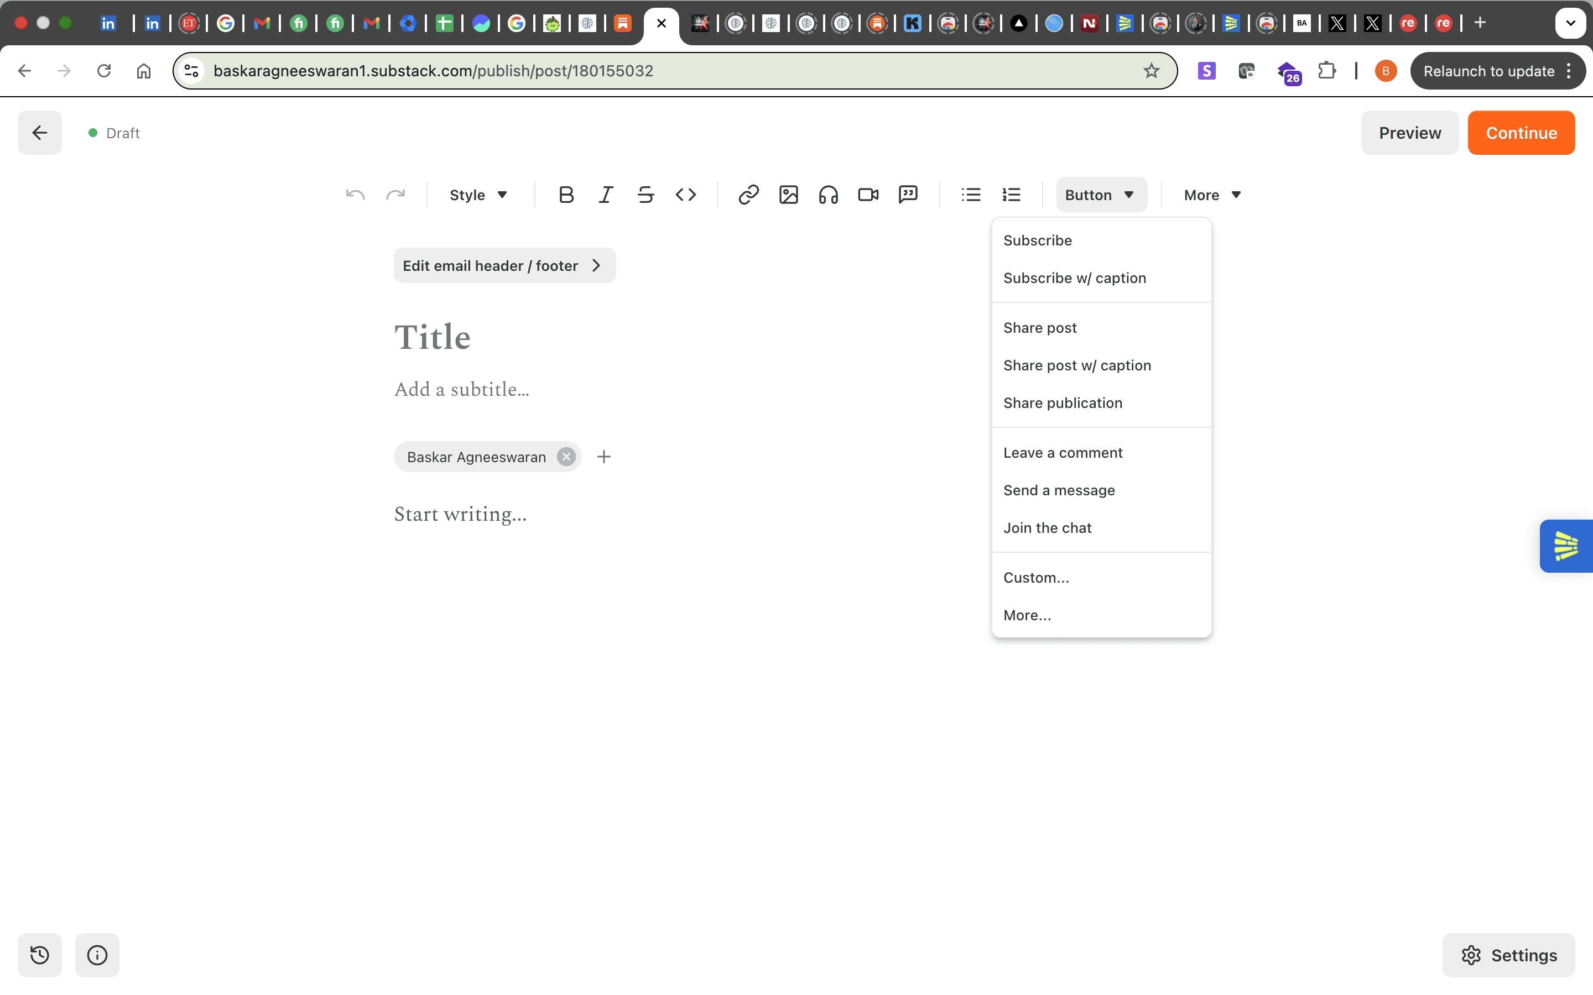Screen dimensions: 1593x995
Task: Open Settings at bottom right
Action: coord(1508,955)
